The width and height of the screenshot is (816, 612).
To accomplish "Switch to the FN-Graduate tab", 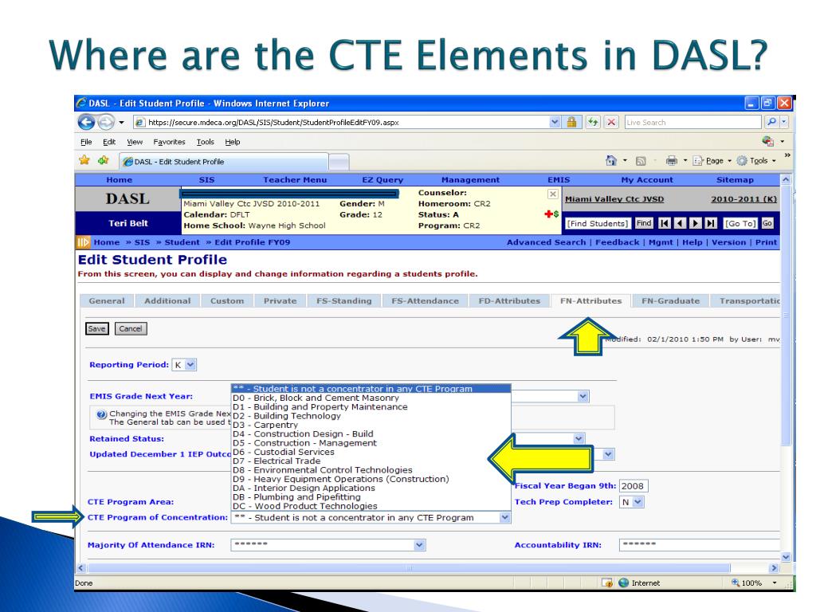I will [x=670, y=300].
